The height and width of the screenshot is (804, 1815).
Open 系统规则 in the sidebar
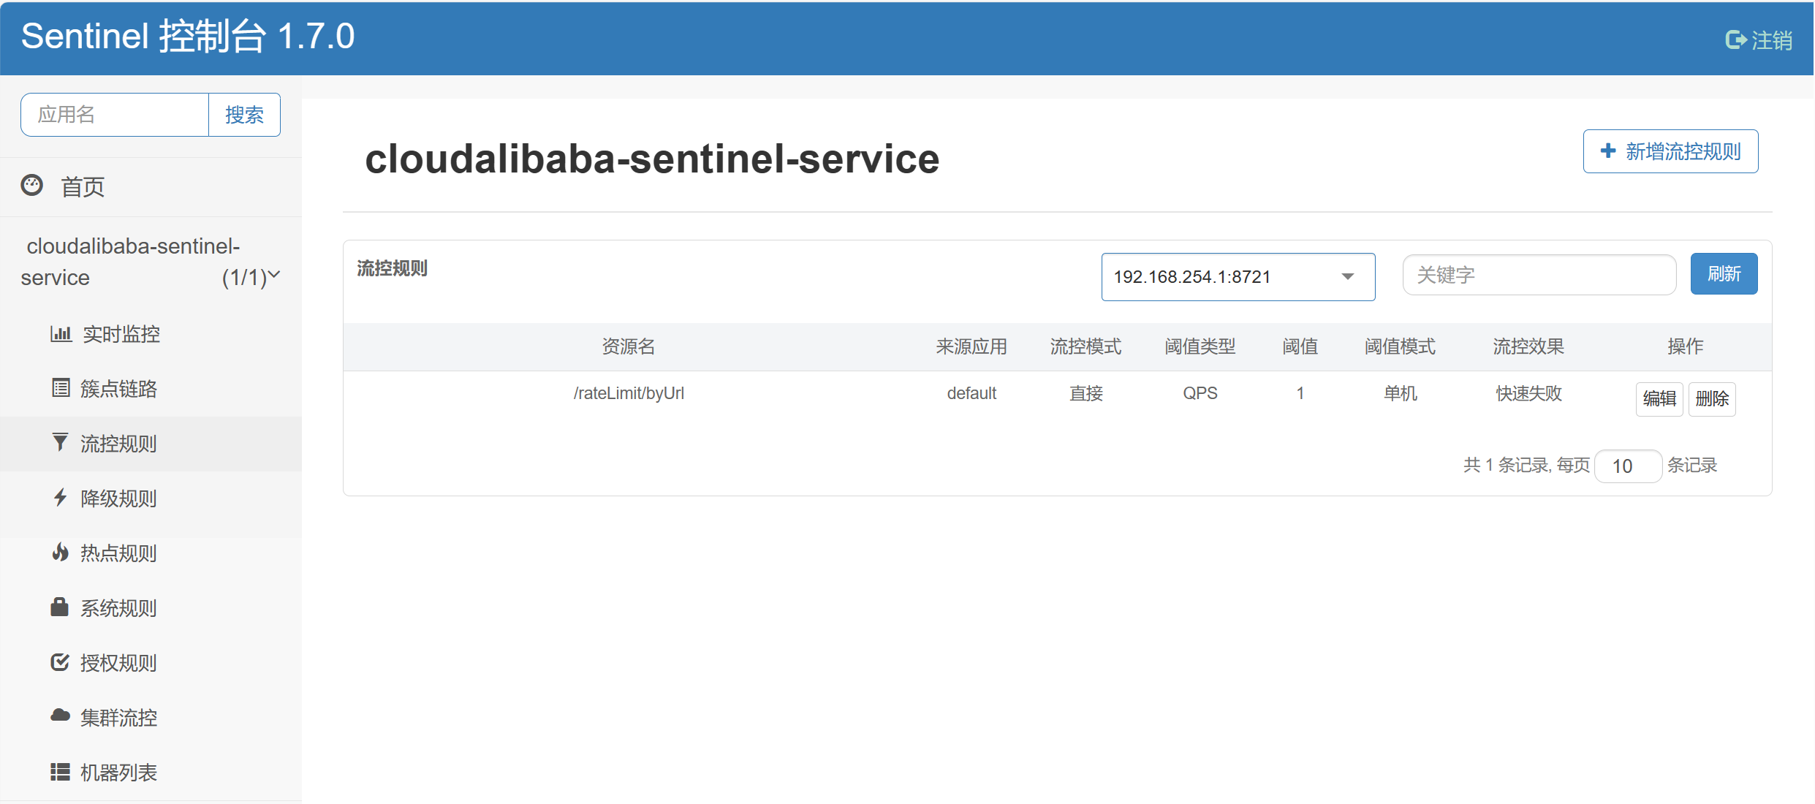[x=151, y=608]
